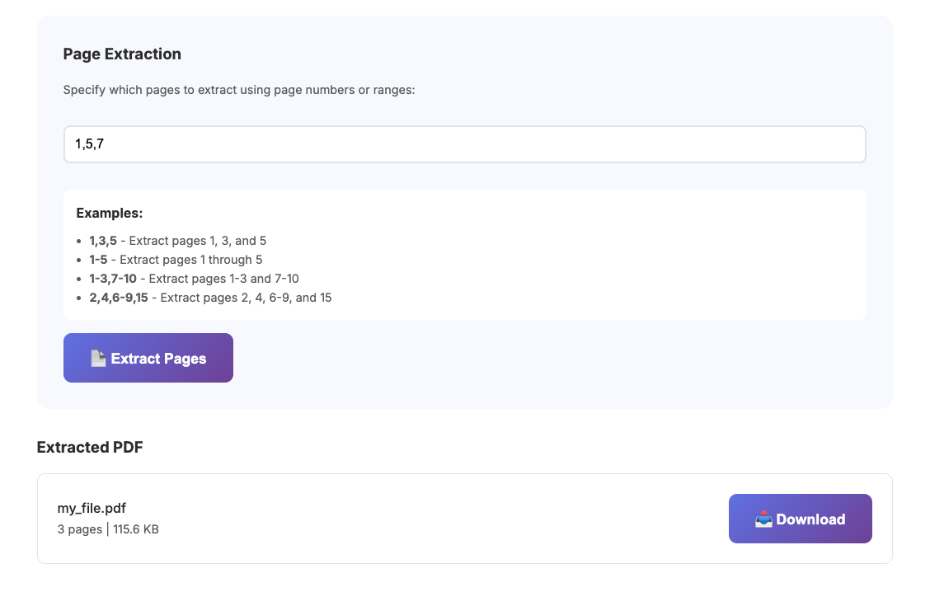
Task: Select the my_file.pdf file name text
Action: point(92,509)
